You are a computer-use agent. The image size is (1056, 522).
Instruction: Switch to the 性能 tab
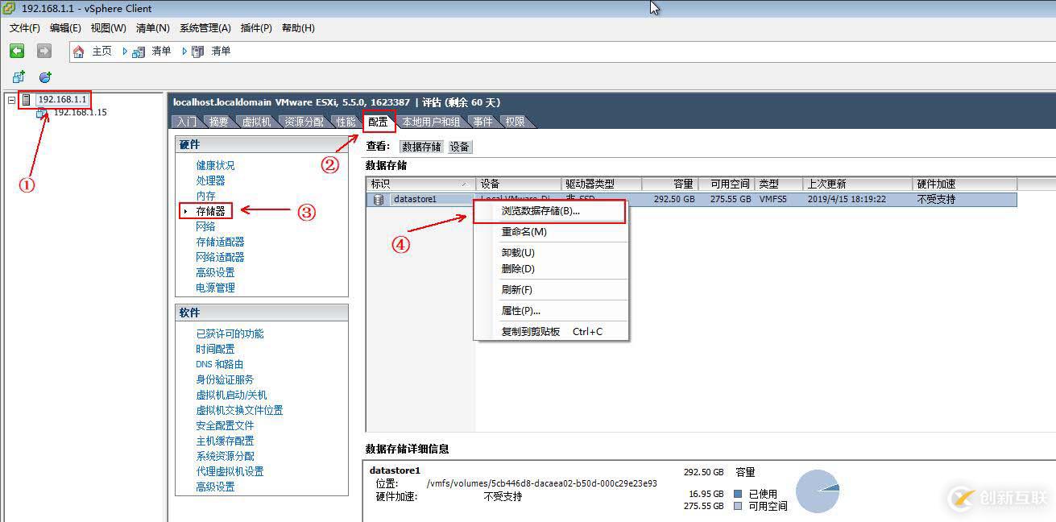coord(346,122)
